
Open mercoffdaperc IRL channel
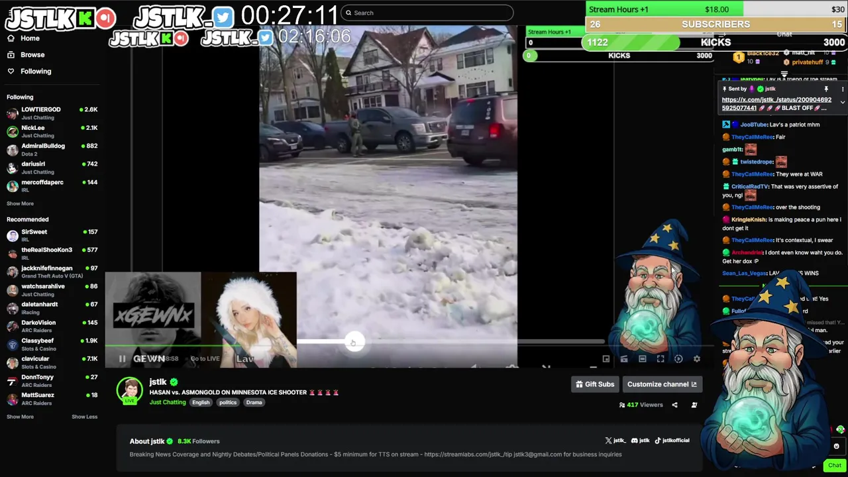[x=52, y=185]
